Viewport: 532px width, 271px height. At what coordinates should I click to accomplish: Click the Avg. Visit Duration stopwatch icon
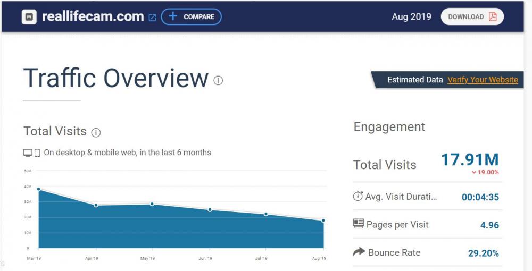tap(358, 196)
